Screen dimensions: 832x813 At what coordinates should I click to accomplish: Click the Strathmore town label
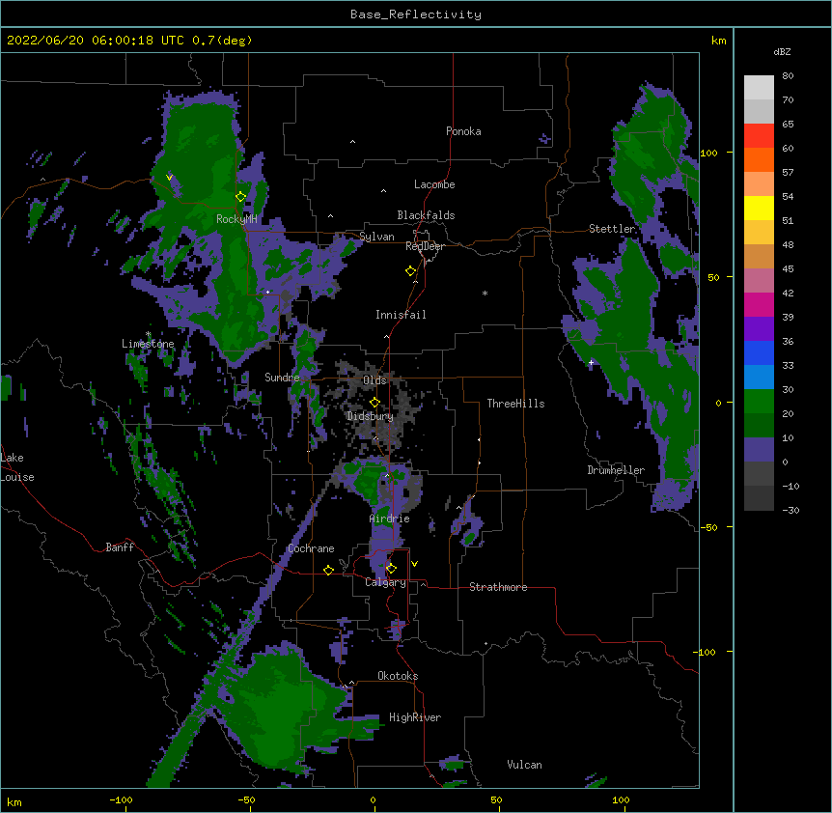498,587
